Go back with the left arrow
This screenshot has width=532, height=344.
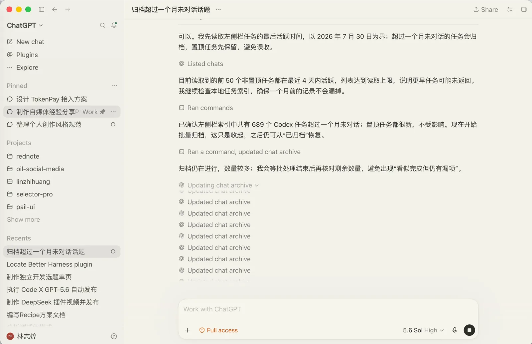[55, 9]
